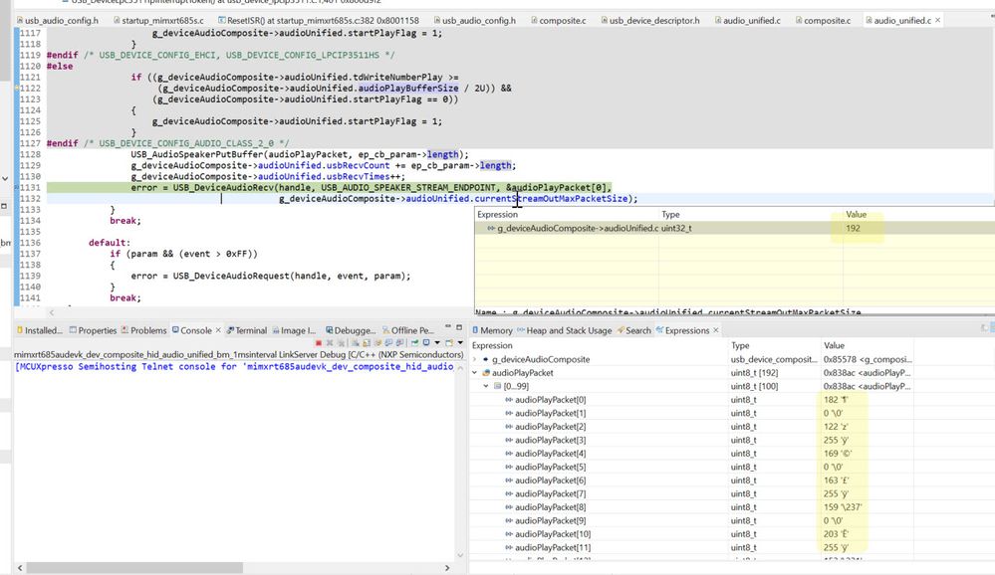Toggle show console when standard error changes
Image resolution: width=995 pixels, height=575 pixels.
pos(399,343)
